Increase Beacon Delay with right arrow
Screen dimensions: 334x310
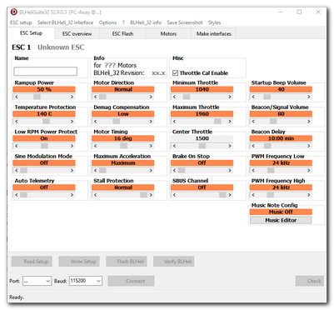tap(309, 146)
